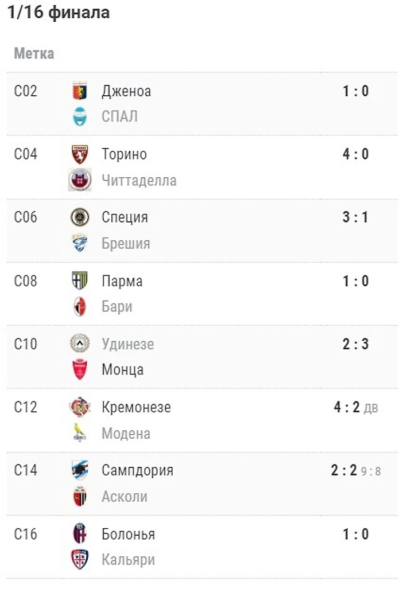419x589 pixels.
Task: Open the Bologna club crest
Action: (x=80, y=533)
